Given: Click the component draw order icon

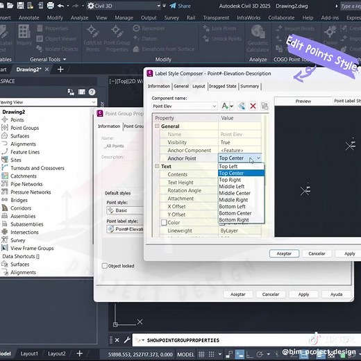Looking at the screenshot, I should tap(265, 106).
